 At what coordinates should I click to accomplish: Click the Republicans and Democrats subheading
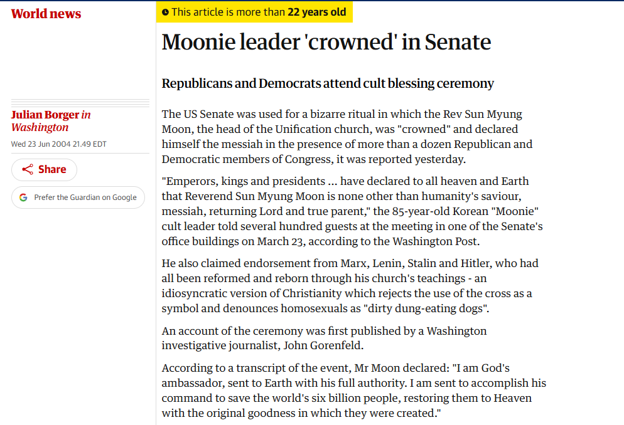point(328,83)
